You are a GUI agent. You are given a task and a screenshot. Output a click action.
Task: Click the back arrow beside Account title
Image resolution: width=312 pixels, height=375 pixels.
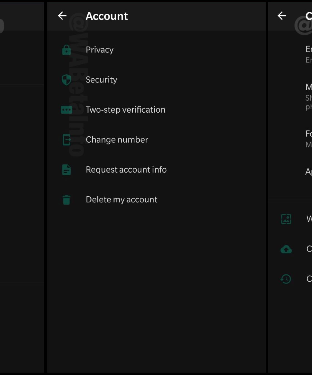62,16
